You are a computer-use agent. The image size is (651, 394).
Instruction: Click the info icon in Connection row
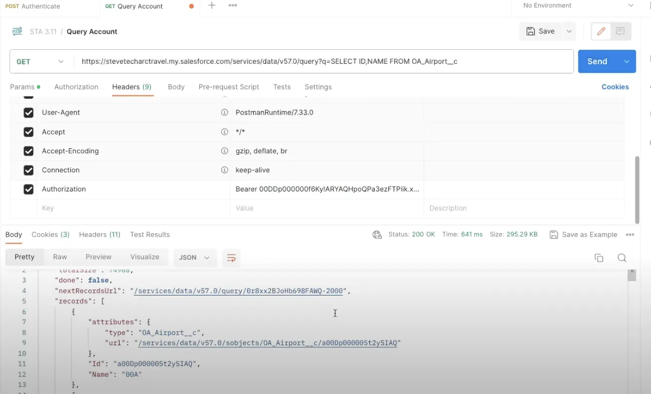click(225, 170)
